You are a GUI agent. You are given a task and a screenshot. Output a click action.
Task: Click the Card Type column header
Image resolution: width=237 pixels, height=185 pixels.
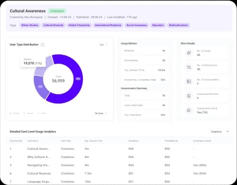coord(66,141)
